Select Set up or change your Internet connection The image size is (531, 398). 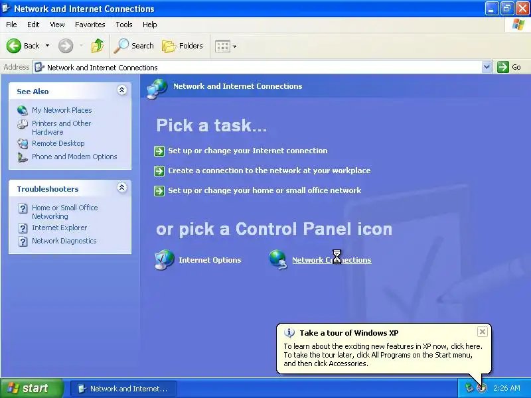248,151
